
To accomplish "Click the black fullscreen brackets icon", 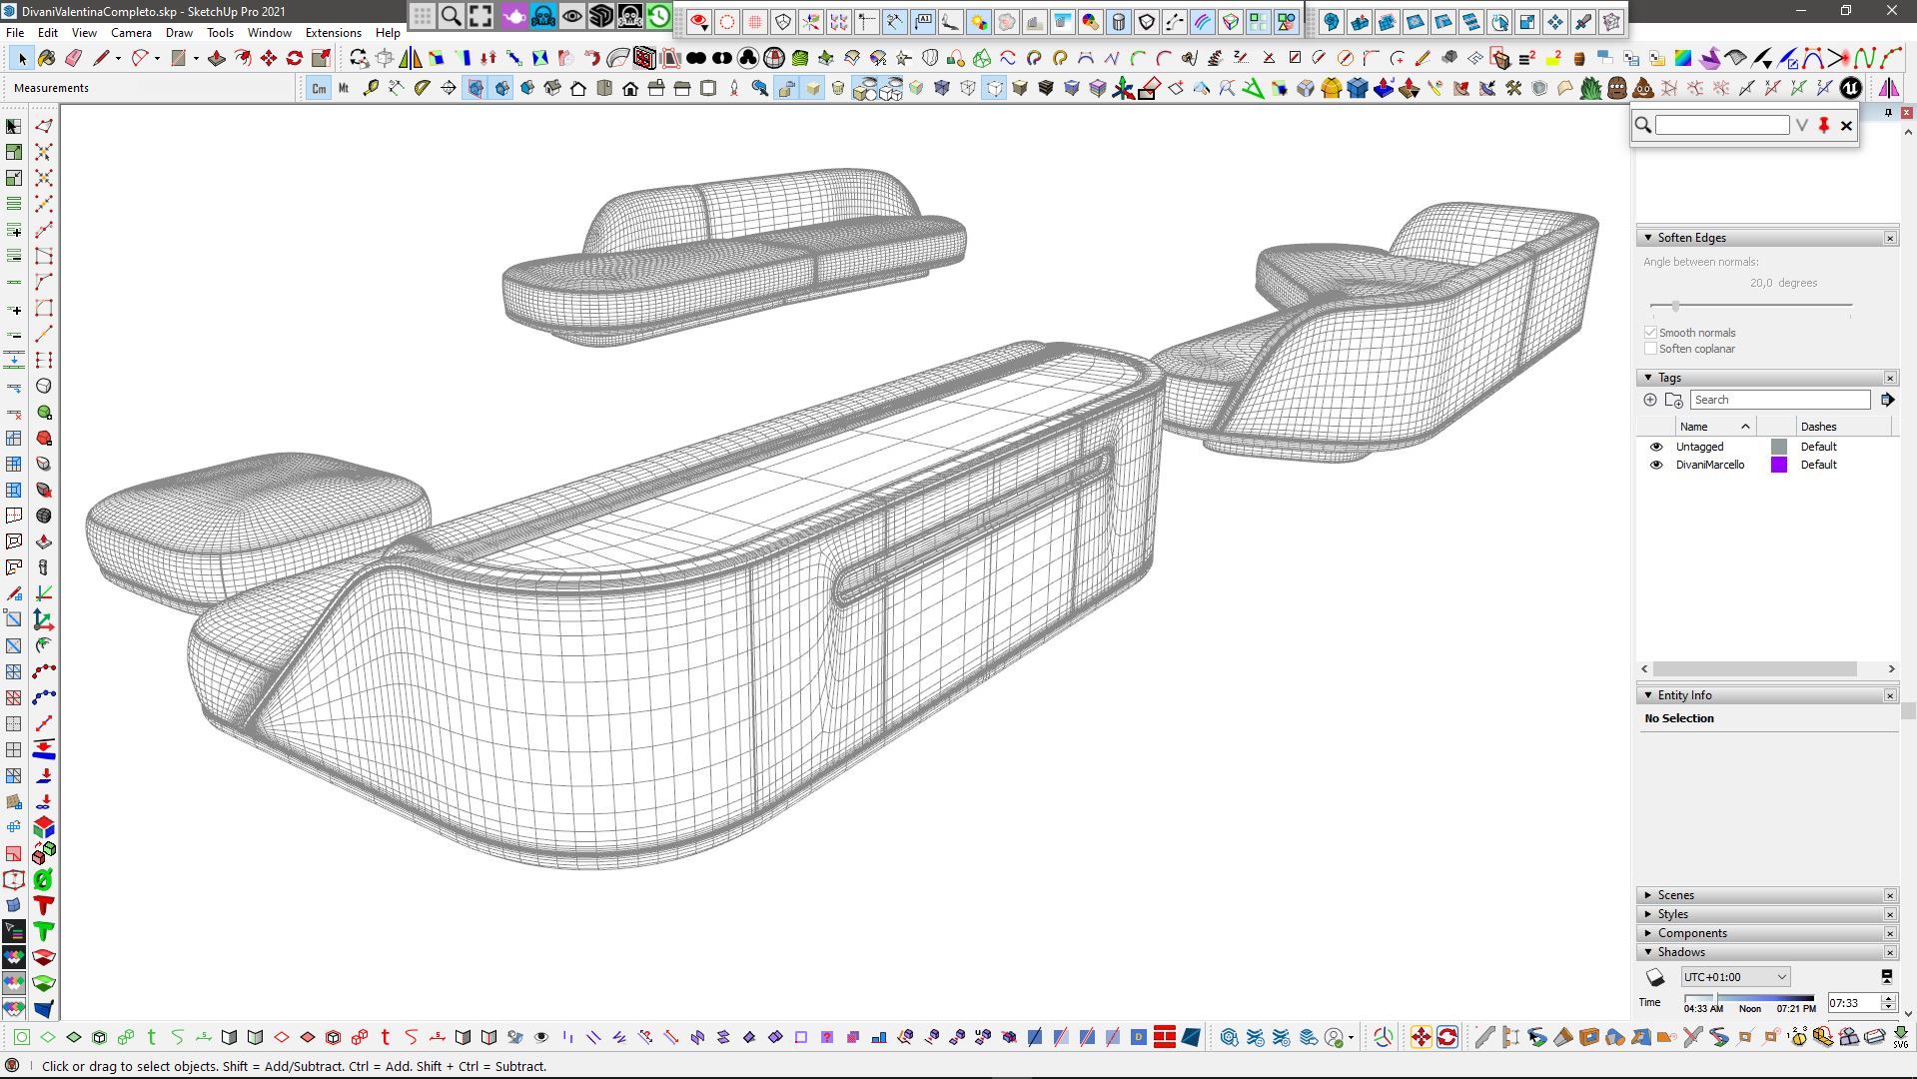I will (480, 17).
